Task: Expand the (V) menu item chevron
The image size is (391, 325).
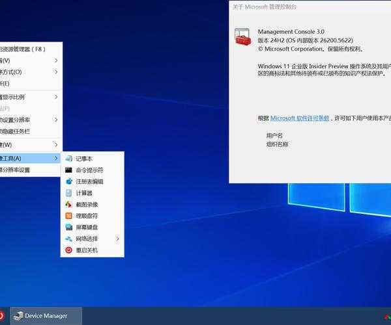Action: pyautogui.click(x=56, y=60)
